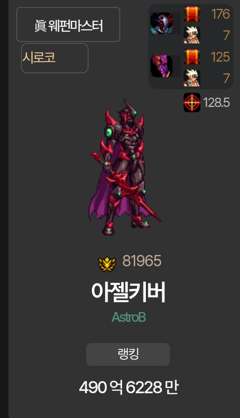
Task: Select the 125 count value
Action: point(220,57)
